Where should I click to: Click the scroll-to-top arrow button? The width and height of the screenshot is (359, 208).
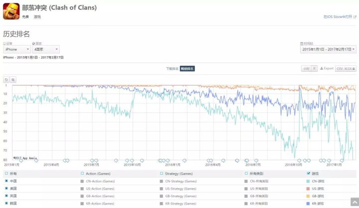click(x=355, y=202)
